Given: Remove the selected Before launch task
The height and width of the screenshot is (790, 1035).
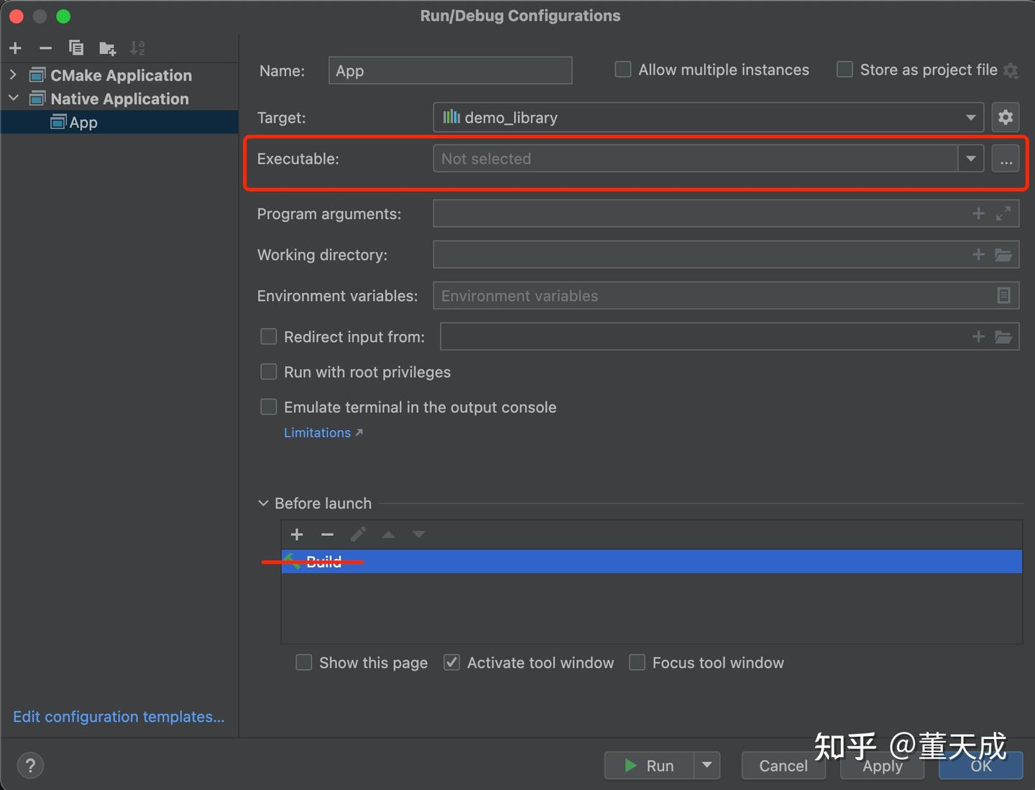Looking at the screenshot, I should pyautogui.click(x=327, y=534).
